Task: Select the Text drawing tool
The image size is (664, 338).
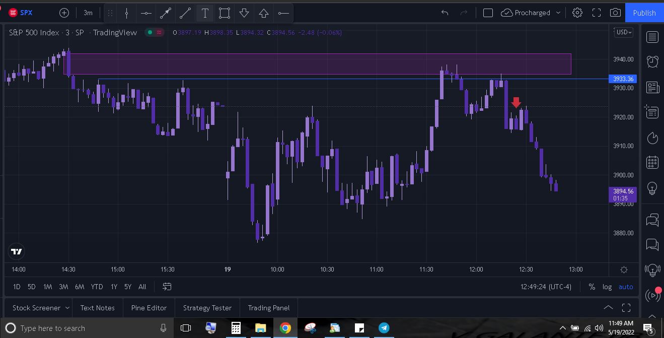Action: [x=205, y=13]
